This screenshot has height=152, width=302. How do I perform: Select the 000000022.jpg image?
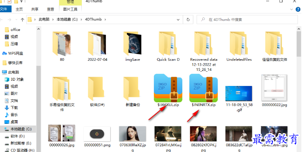click(274, 90)
